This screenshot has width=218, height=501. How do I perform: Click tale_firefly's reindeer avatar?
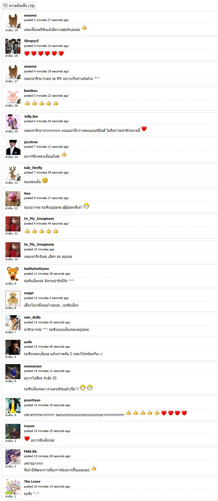[13, 173]
